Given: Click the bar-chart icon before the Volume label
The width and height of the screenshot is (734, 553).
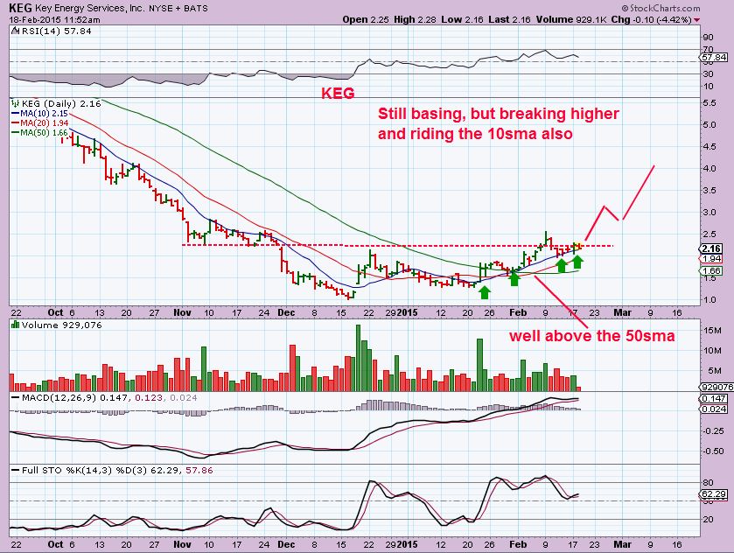Looking at the screenshot, I should 15,325.
